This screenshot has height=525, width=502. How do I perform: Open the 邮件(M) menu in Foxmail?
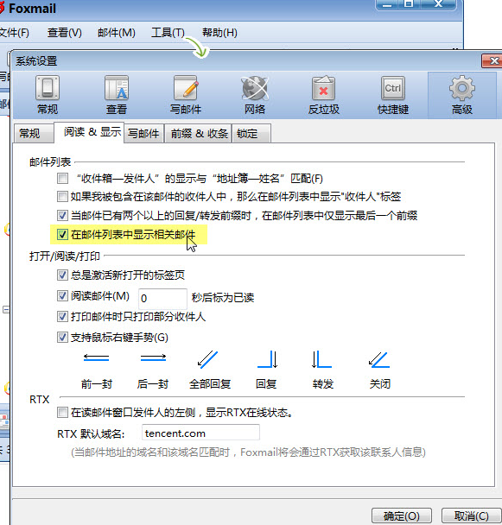[x=117, y=33]
